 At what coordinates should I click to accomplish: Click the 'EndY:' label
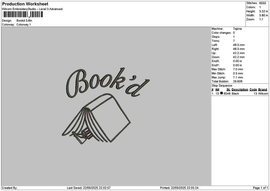216,65
